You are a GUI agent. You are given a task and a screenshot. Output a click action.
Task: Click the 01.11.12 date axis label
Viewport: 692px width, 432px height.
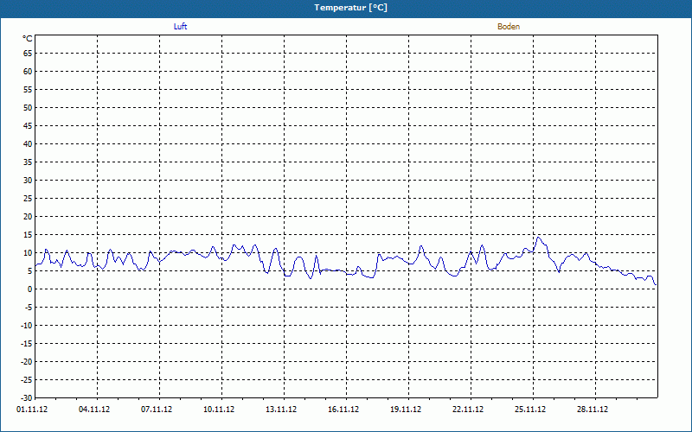point(32,410)
